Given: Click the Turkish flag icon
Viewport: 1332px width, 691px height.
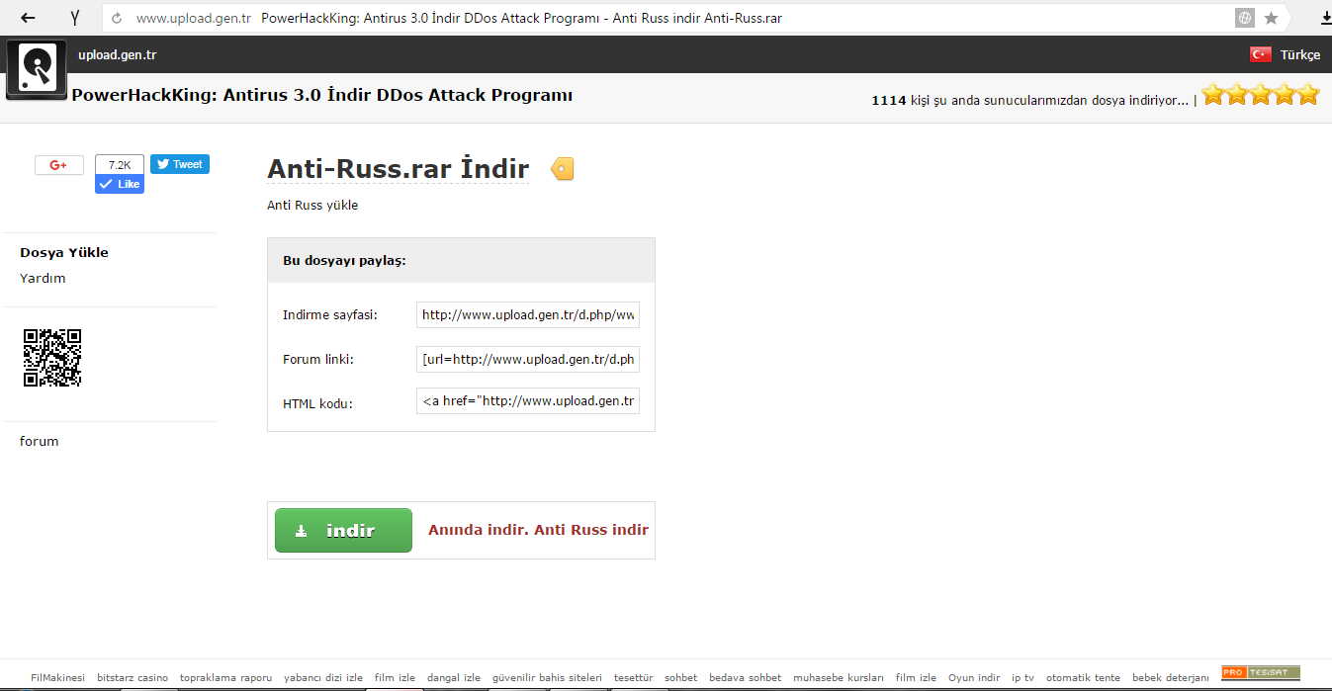Looking at the screenshot, I should [x=1261, y=55].
